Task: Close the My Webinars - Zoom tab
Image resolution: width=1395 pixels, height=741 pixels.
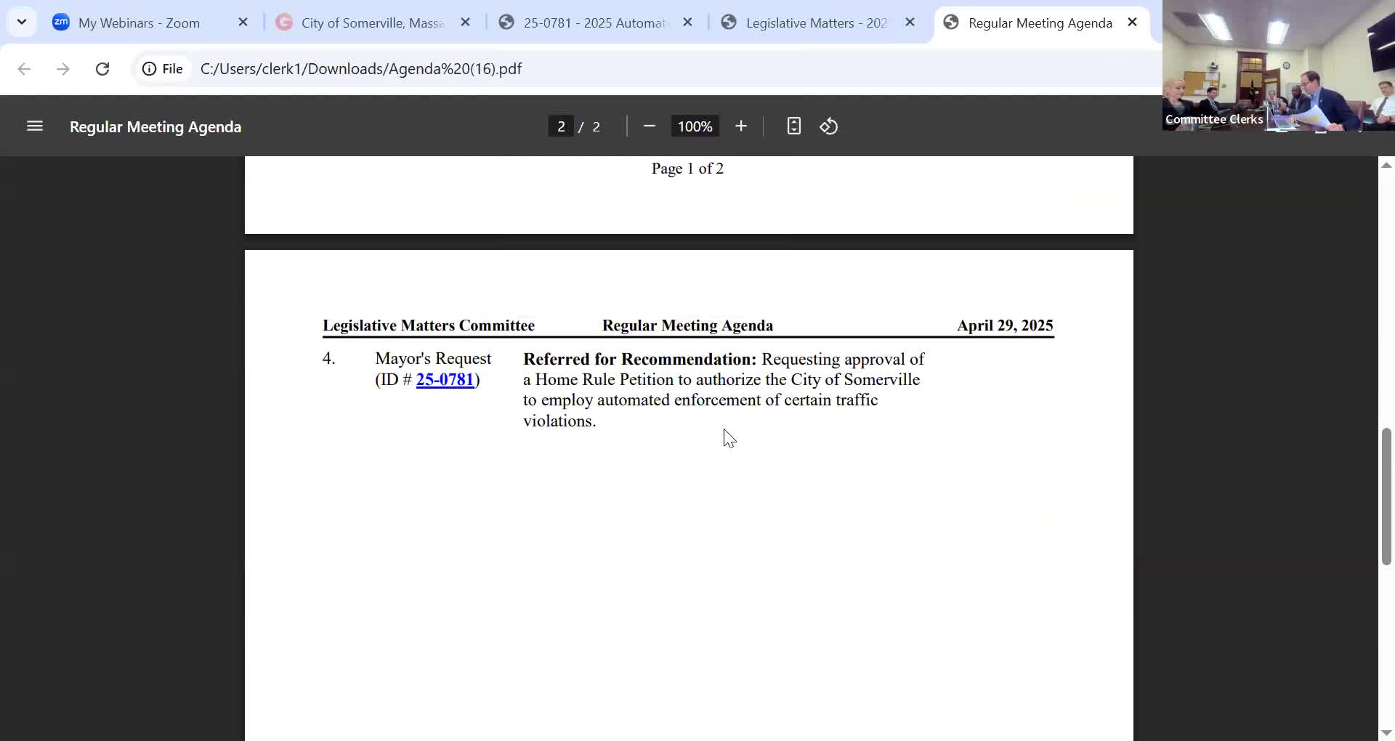Action: pos(243,23)
